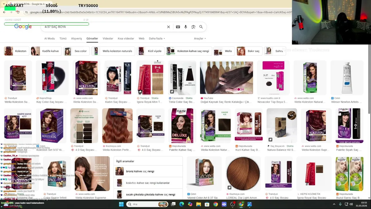
Task: Go back with the browser back arrow
Action: pos(4,12)
